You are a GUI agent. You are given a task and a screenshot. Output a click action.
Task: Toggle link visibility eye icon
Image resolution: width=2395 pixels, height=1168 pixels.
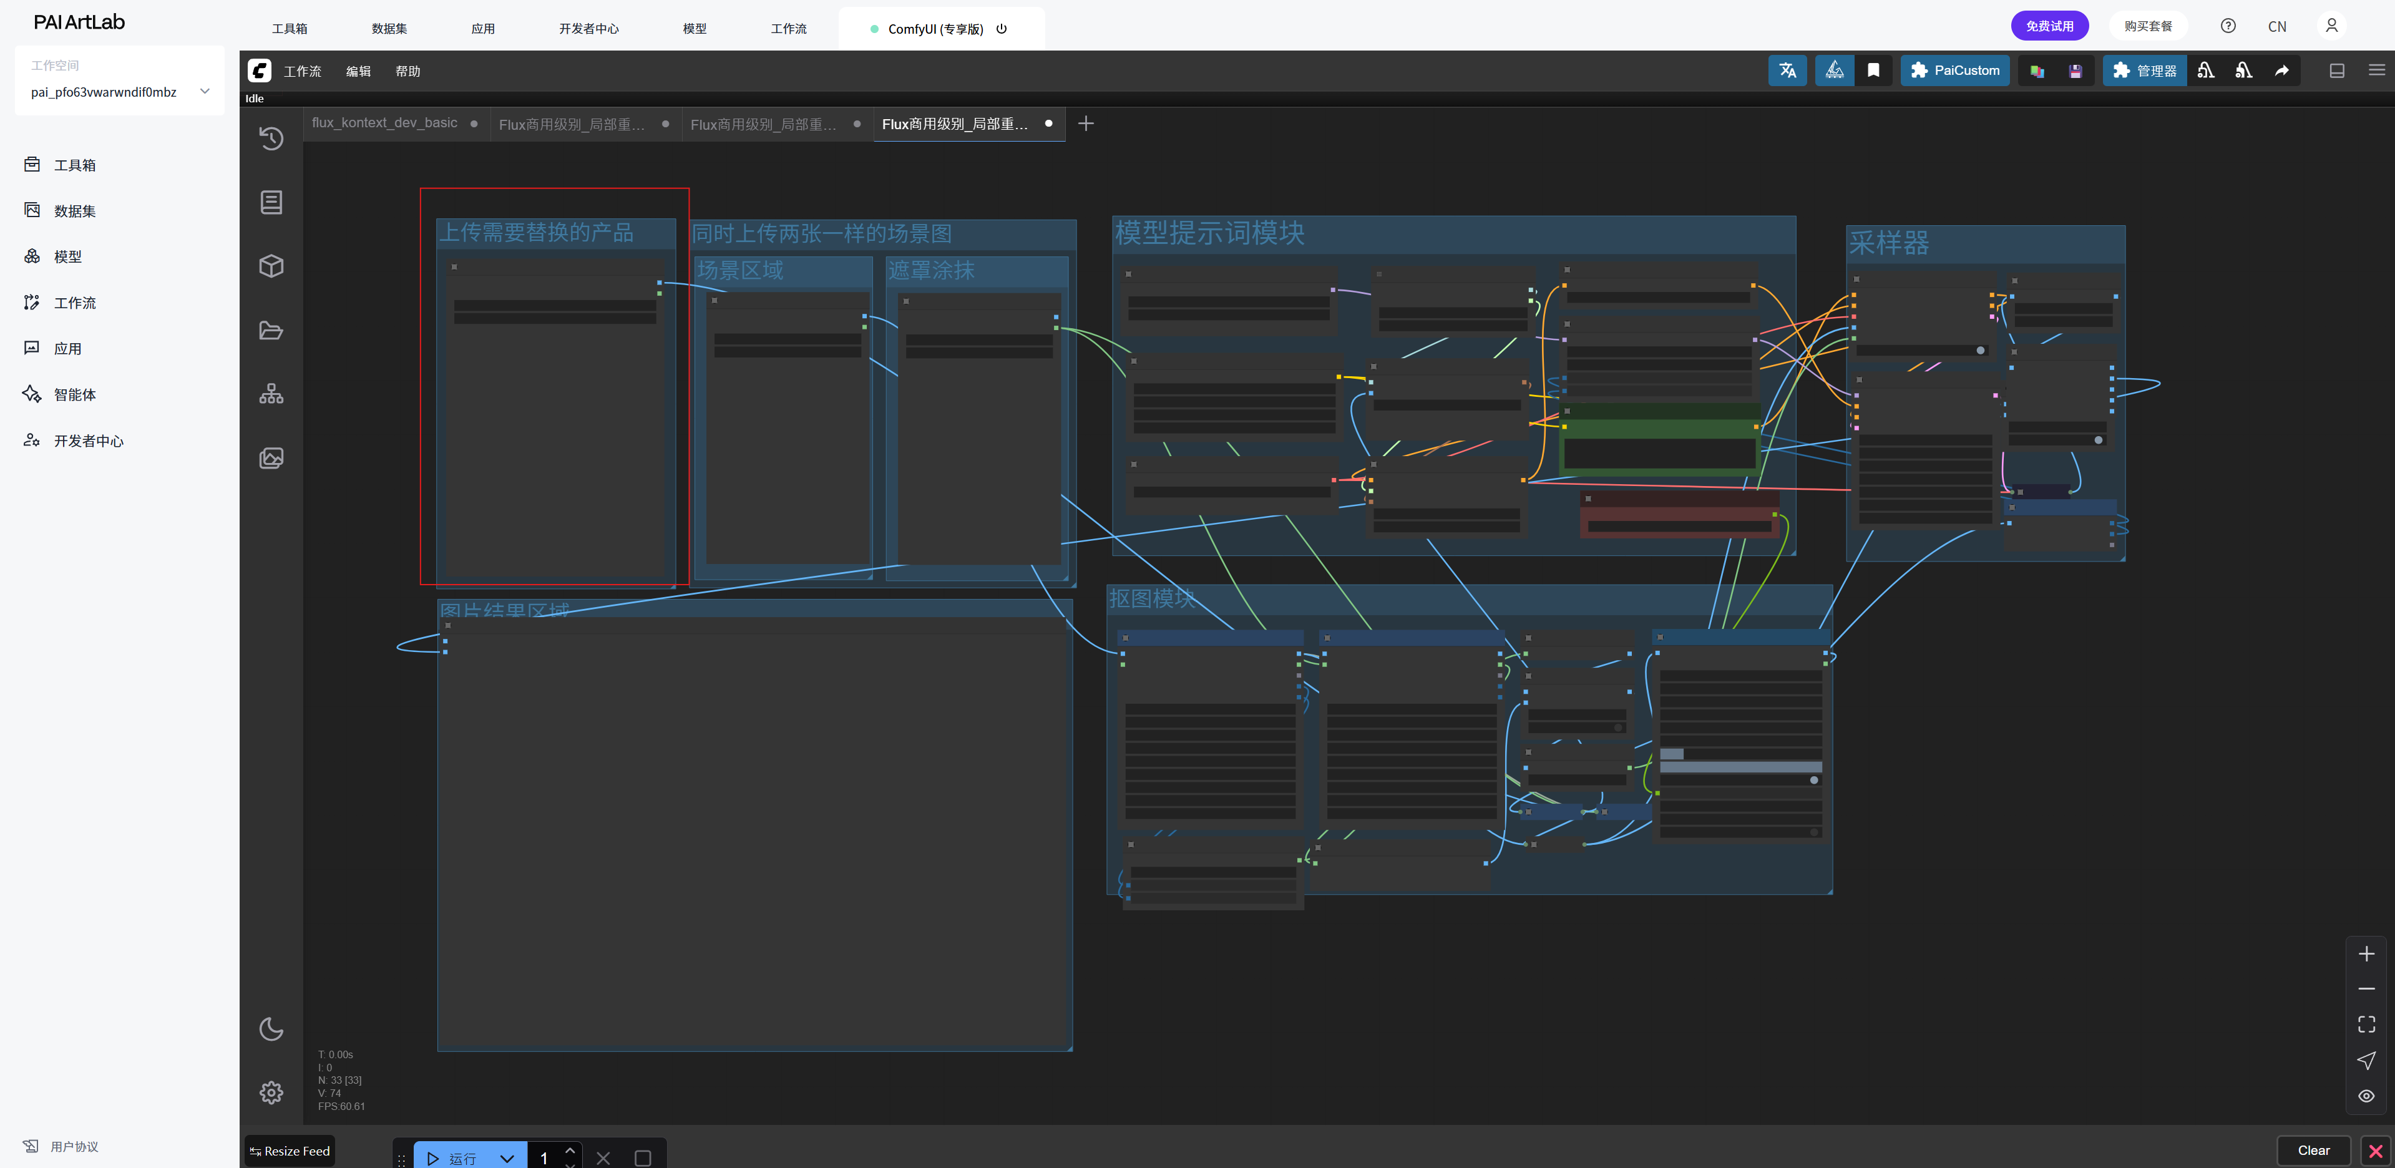[2366, 1096]
